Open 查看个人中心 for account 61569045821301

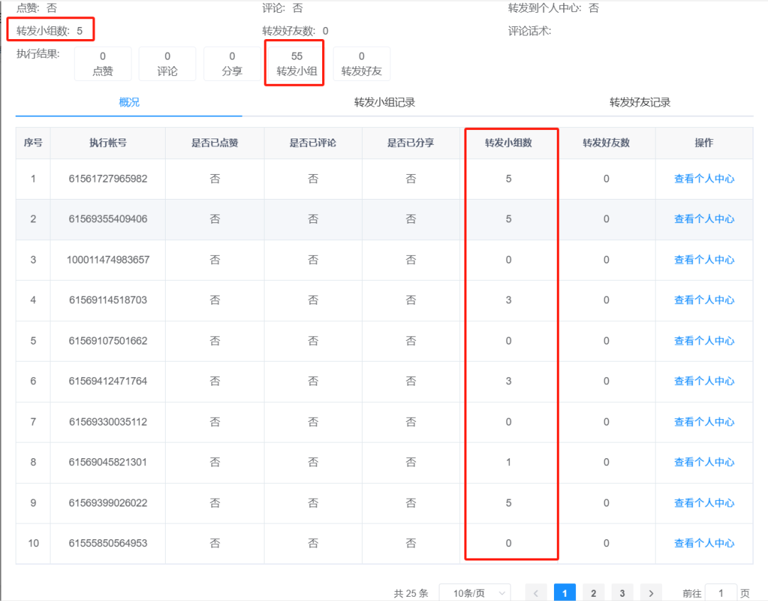pos(704,462)
